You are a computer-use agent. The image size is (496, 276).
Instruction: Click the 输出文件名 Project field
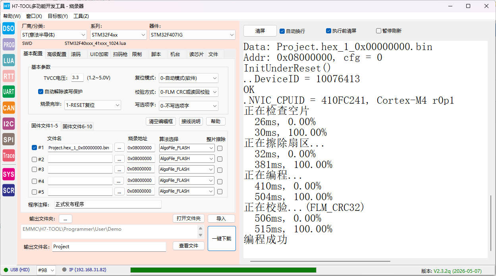(x=109, y=247)
